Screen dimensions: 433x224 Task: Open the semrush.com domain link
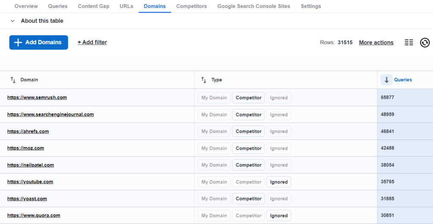pyautogui.click(x=37, y=97)
